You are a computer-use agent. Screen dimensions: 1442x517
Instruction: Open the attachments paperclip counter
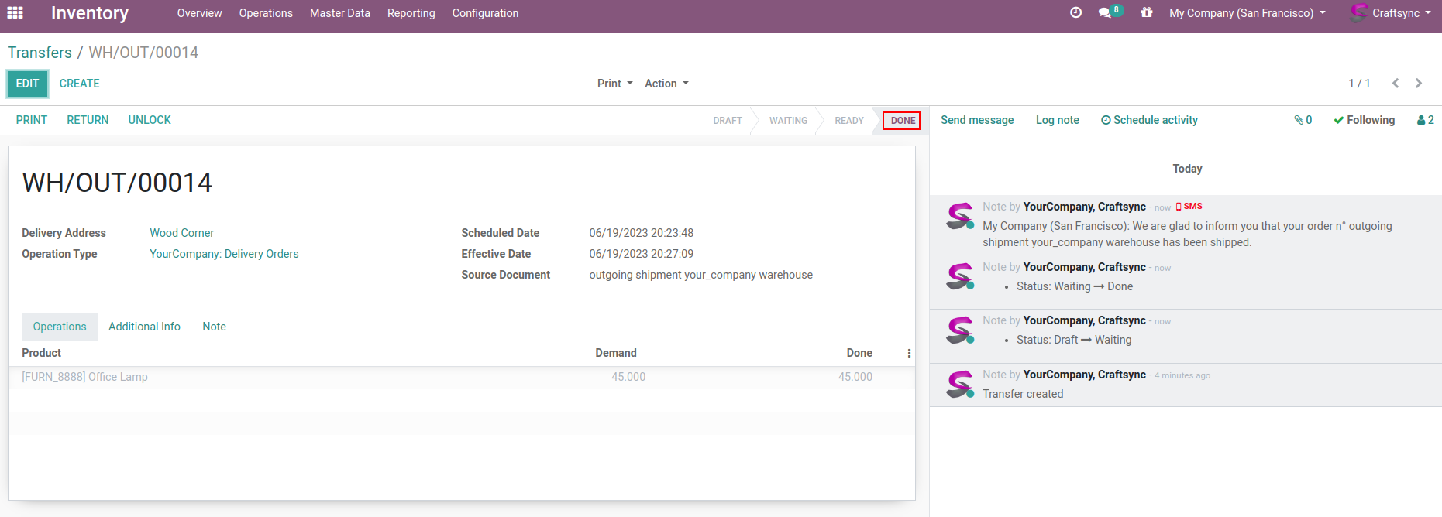tap(1303, 120)
